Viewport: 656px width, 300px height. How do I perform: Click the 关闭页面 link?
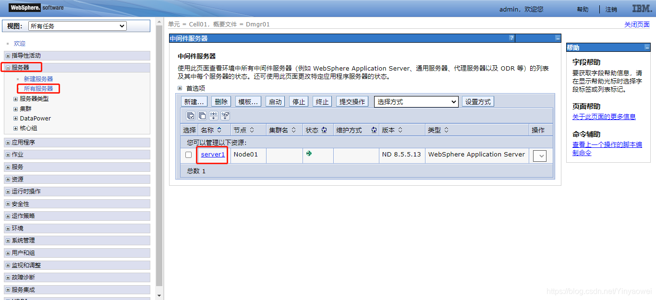[x=637, y=25]
